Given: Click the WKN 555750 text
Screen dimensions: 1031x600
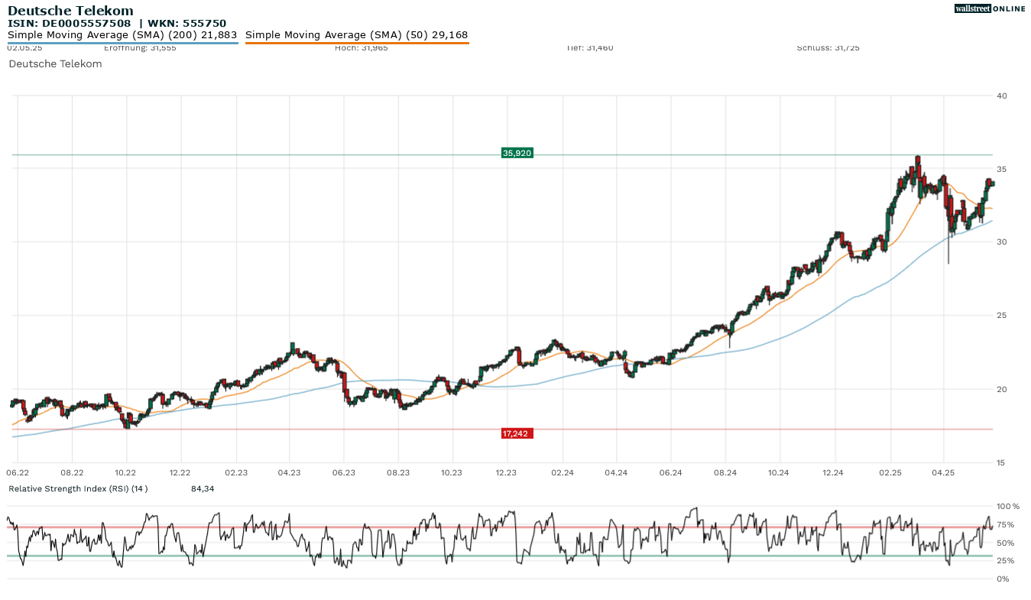Looking at the screenshot, I should (187, 23).
